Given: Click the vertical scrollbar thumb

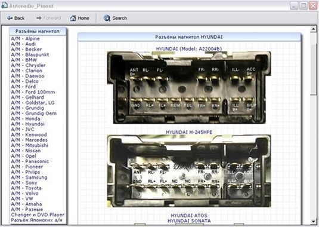Looking at the screenshot, I should point(313,69).
